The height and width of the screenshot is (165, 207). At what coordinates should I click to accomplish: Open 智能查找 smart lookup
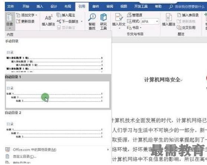(92, 22)
